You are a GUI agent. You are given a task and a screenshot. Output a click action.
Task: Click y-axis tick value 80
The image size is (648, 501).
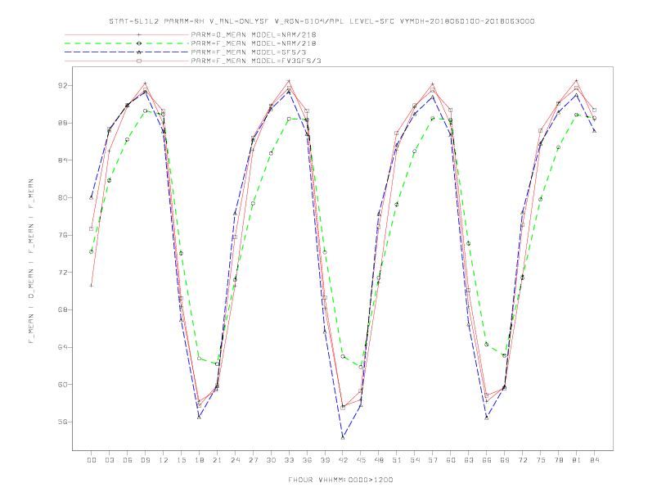click(x=62, y=197)
